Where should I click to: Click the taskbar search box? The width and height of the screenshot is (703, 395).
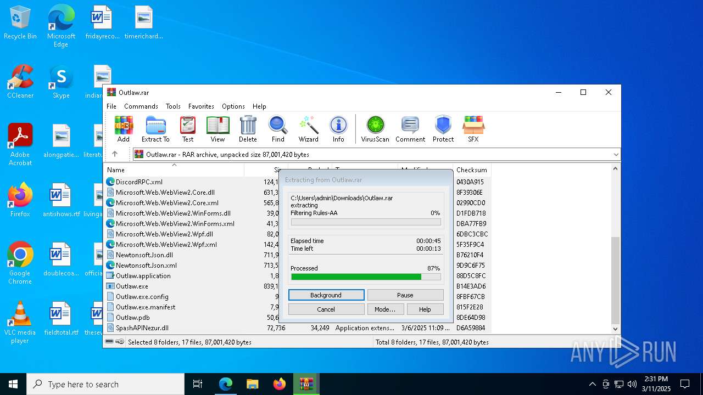105,384
